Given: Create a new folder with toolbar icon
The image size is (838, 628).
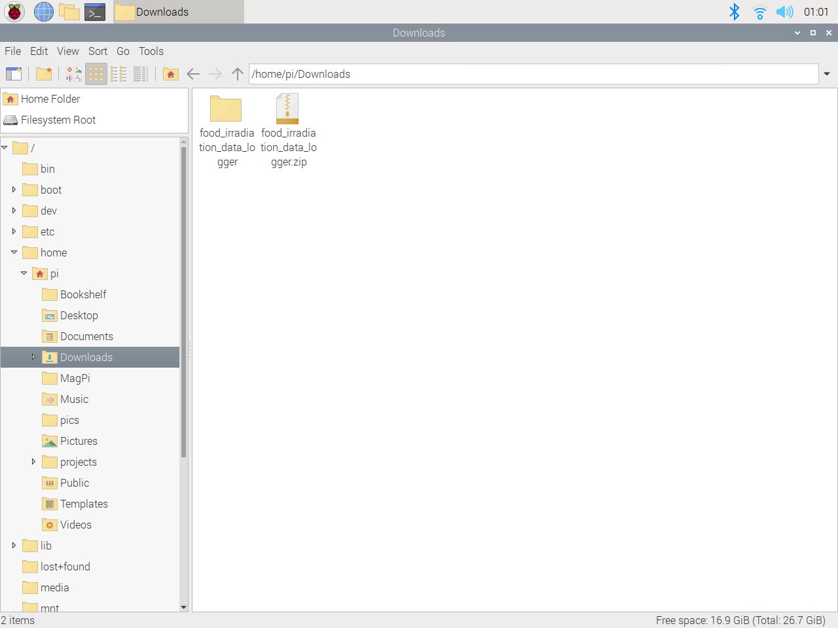Looking at the screenshot, I should click(44, 74).
